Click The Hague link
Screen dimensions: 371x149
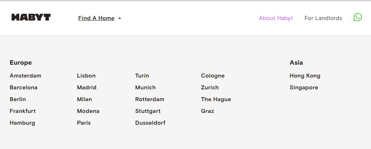click(x=216, y=99)
